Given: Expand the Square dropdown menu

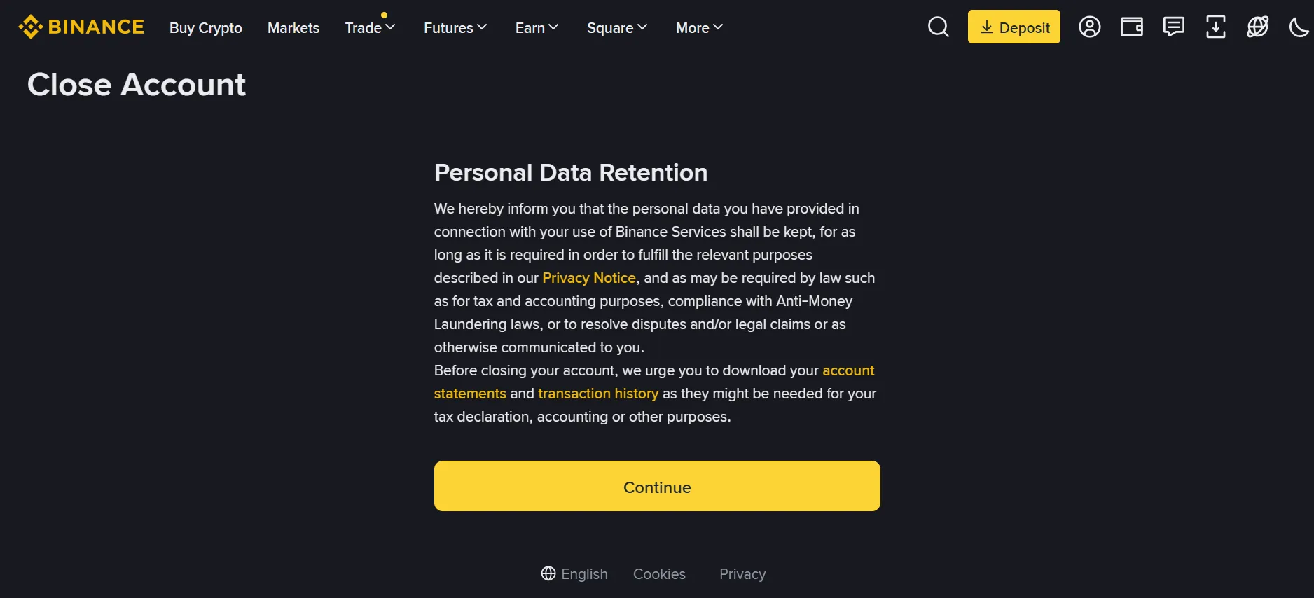Looking at the screenshot, I should [616, 28].
